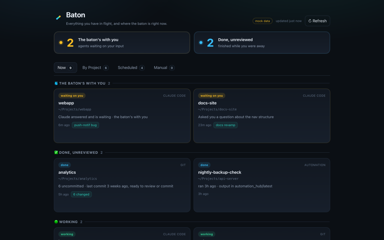Click the section icon beside THE BATON'S WITH YOU
The image size is (384, 240).
[56, 83]
